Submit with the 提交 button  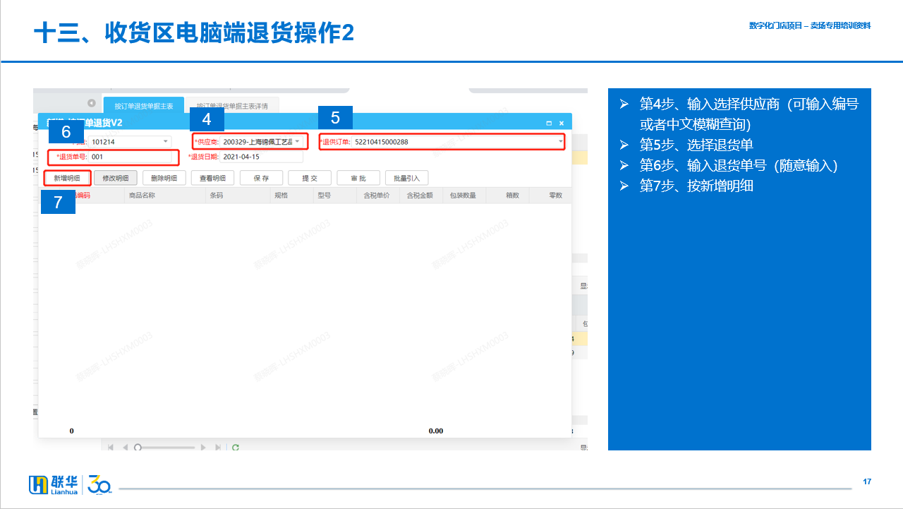[x=310, y=178]
